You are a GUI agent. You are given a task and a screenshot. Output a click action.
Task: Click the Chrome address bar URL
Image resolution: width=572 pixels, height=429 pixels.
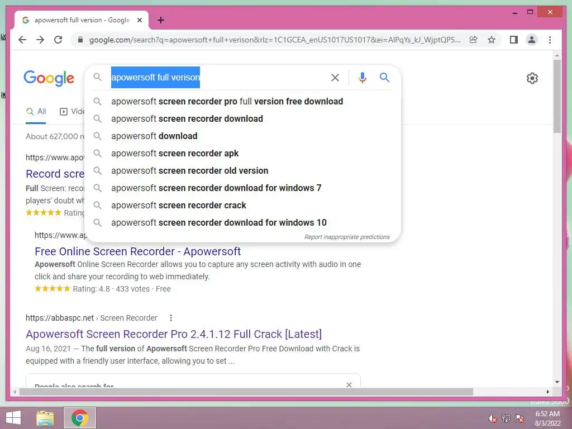click(x=275, y=40)
